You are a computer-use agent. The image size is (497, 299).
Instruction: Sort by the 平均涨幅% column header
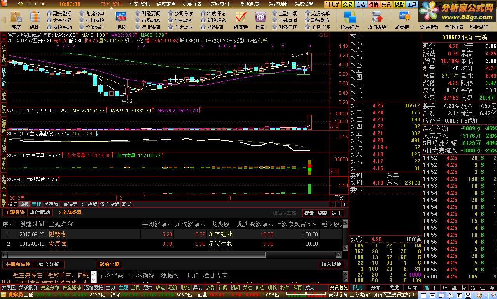157,224
